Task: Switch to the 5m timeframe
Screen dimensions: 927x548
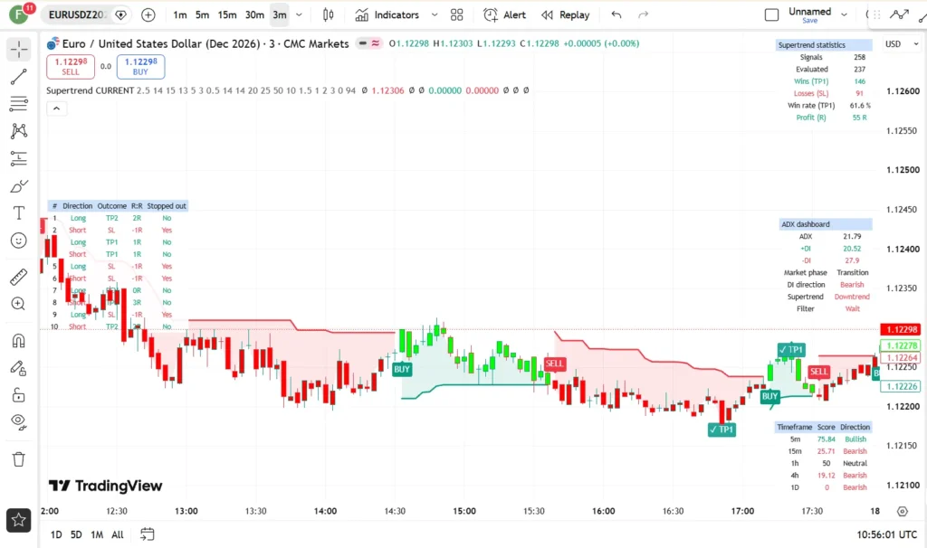Action: (202, 15)
